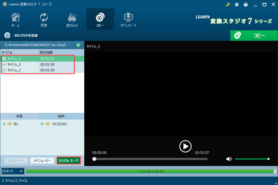
Task: Open the DVD-5 disc type dropdown
Action: pyautogui.click(x=12, y=171)
